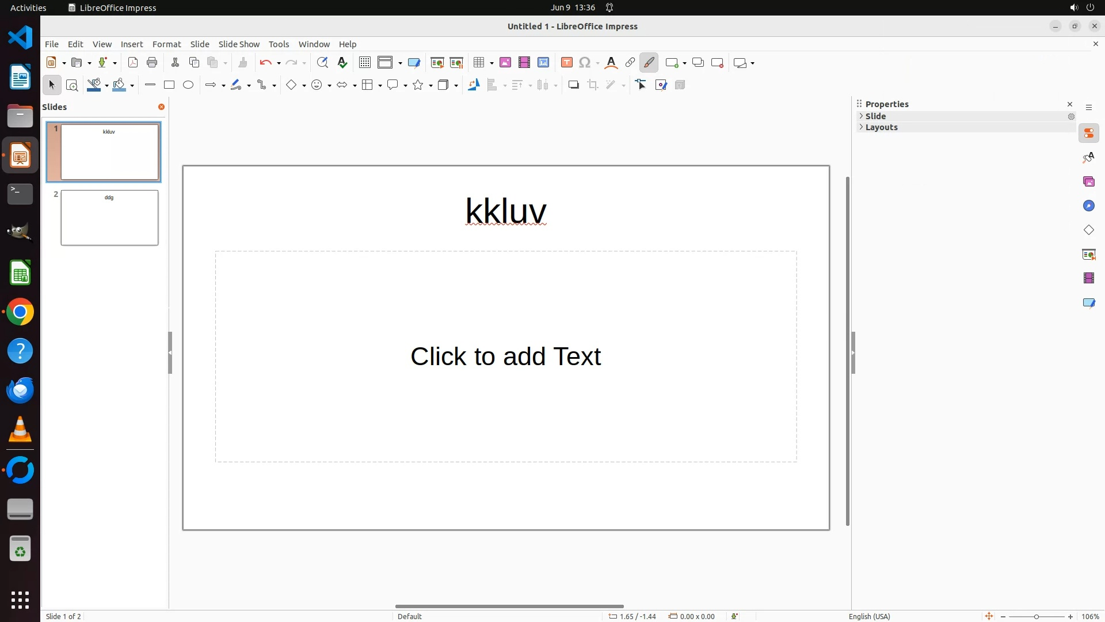Screen dimensions: 1105x622
Task: Open the Slide Show menu
Action: click(x=239, y=44)
